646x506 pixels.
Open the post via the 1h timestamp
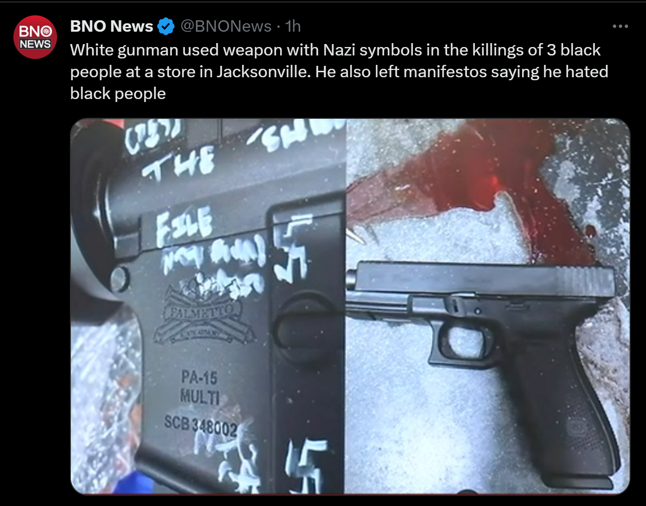point(293,26)
